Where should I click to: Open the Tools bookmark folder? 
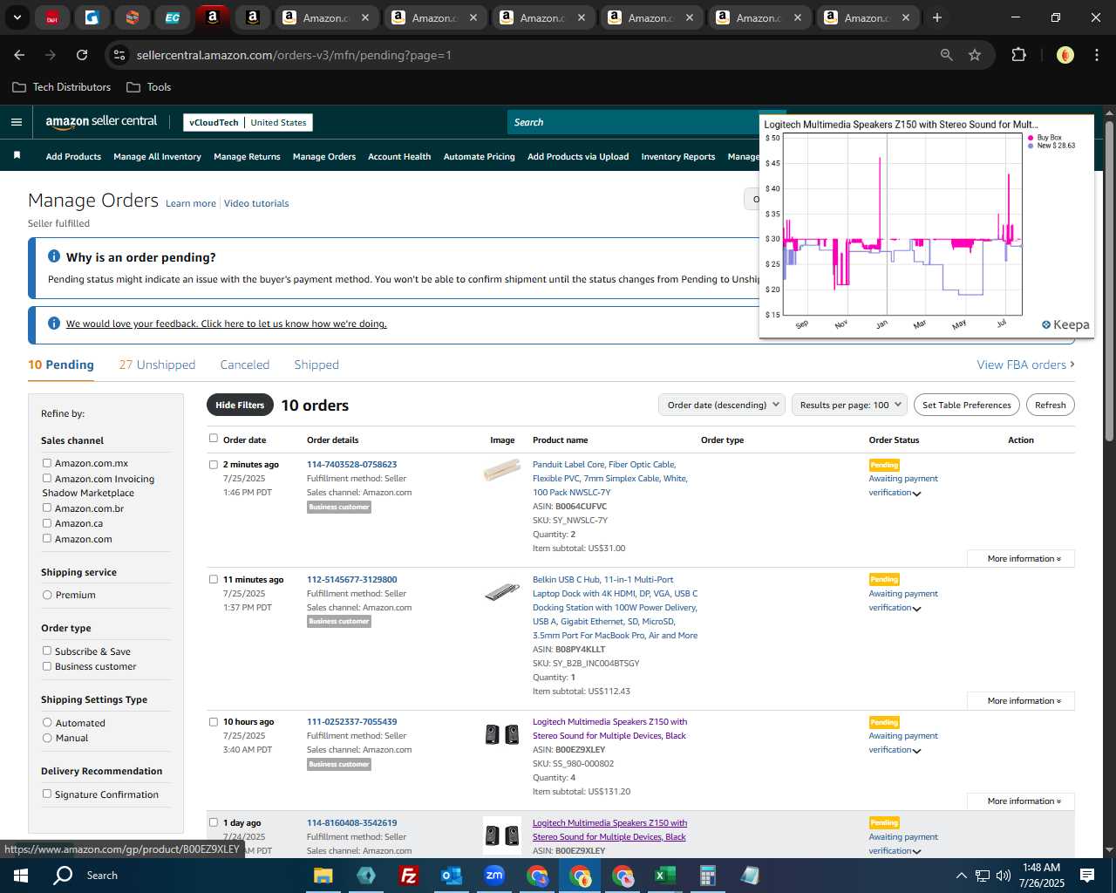(149, 87)
